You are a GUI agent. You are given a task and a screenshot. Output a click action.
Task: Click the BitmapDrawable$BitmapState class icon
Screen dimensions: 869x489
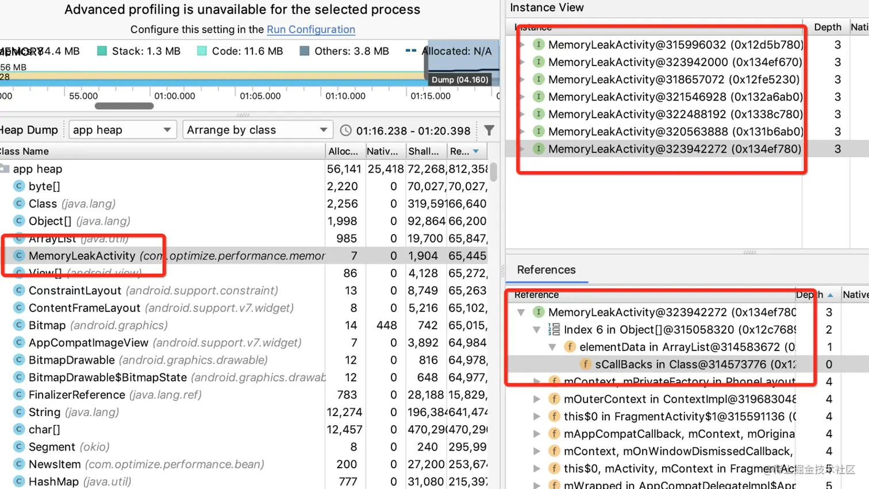[x=19, y=378]
